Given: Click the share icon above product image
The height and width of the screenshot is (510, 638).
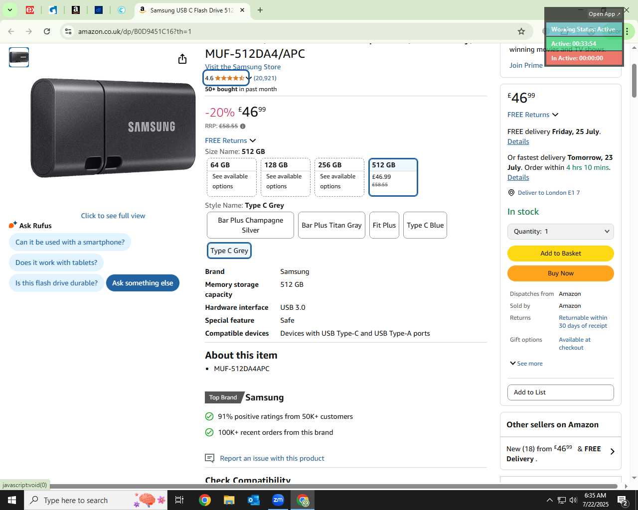Looking at the screenshot, I should (x=182, y=59).
